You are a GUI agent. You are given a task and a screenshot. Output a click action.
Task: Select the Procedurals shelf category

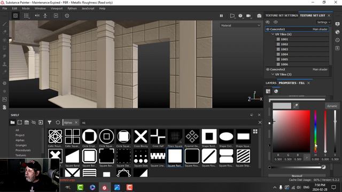click(x=23, y=150)
